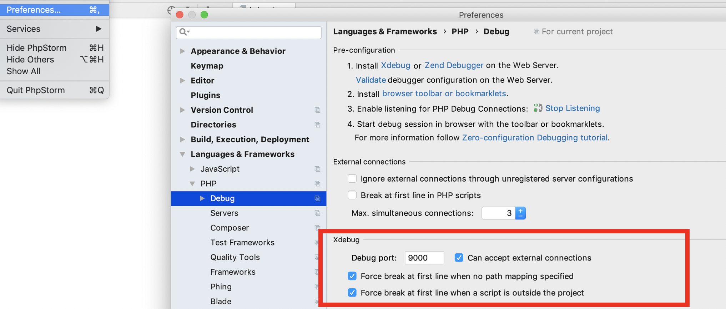Click the Stop Listening link
Screen dimensions: 726x309
[573, 108]
